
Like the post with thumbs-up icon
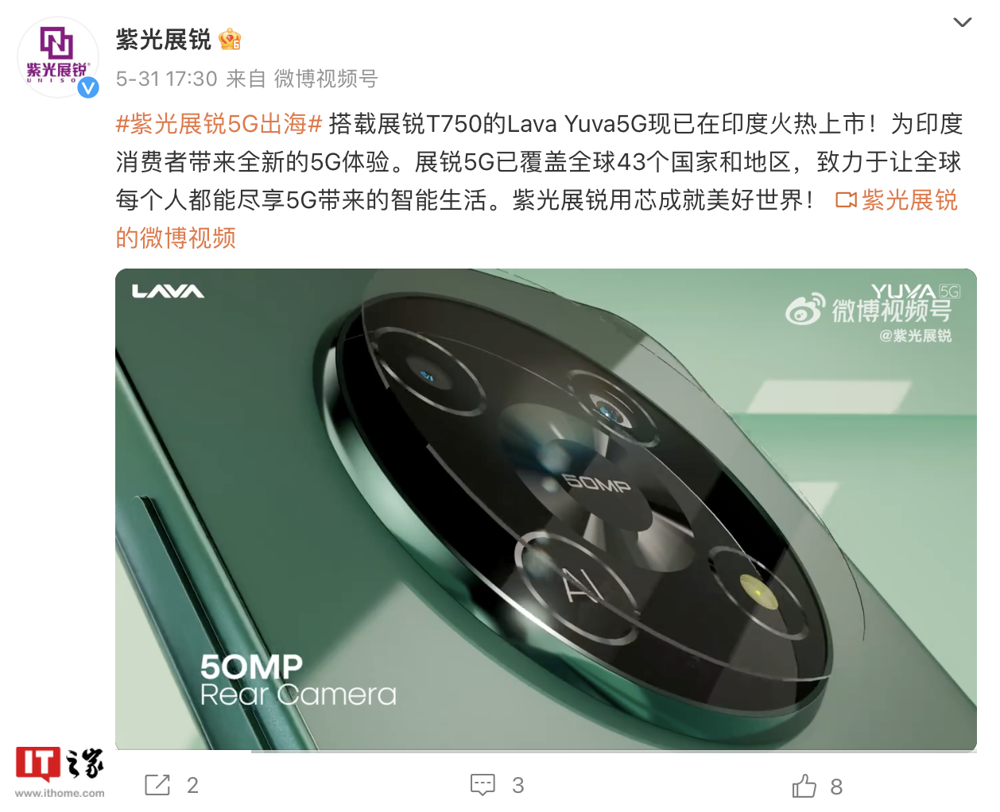[804, 786]
